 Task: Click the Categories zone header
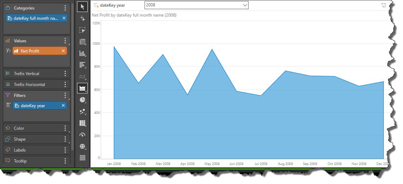click(x=24, y=8)
